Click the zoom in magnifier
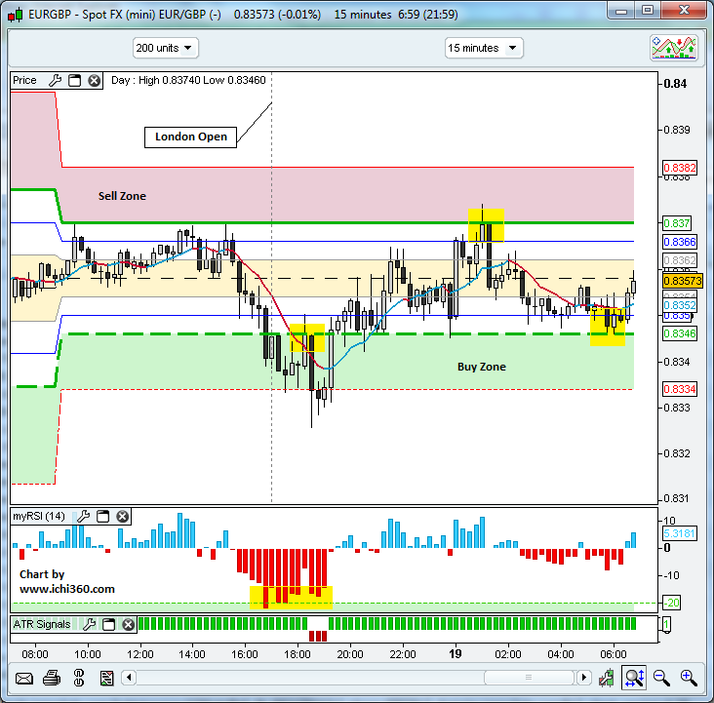Screen dimensions: 714x703 [689, 678]
